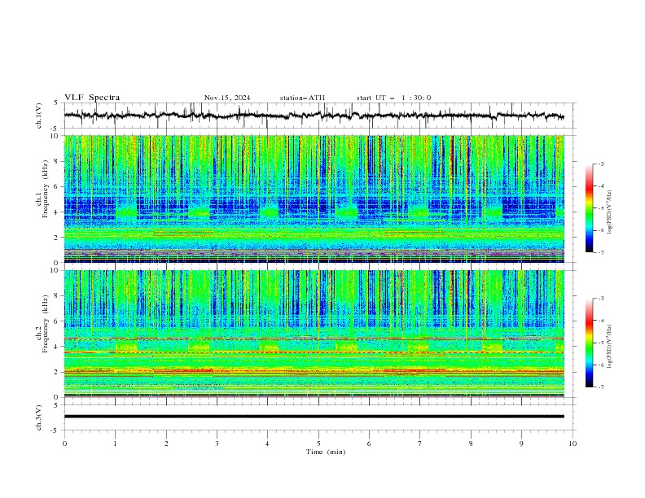
Task: Click the time axis tick label '4'
Action: pyautogui.click(x=267, y=443)
